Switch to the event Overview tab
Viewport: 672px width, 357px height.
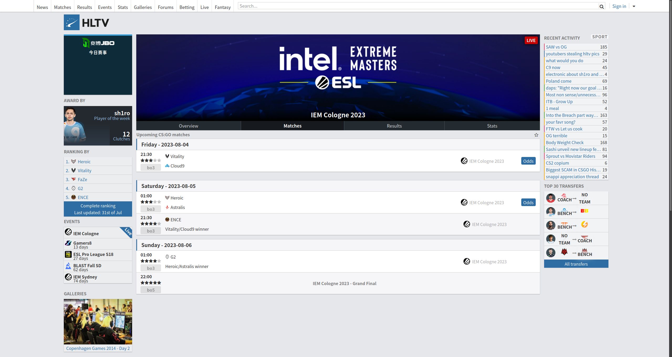click(x=189, y=126)
